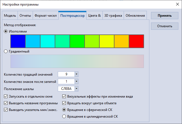Click the gradation count field showing 9
The width and height of the screenshot is (182, 124).
(x=66, y=74)
